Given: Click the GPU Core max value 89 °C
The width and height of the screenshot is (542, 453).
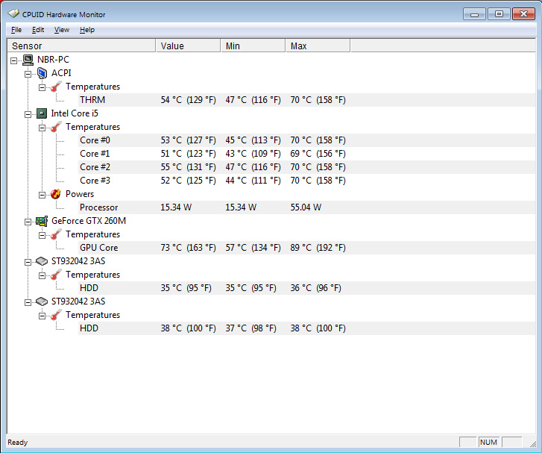Looking at the screenshot, I should (x=318, y=248).
